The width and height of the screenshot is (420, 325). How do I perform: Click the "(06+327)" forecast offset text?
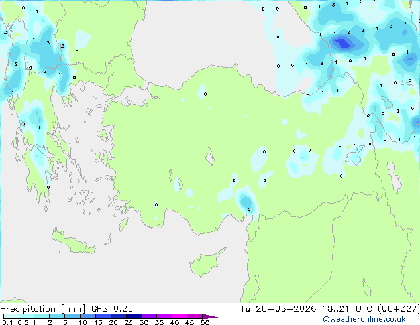point(399,309)
